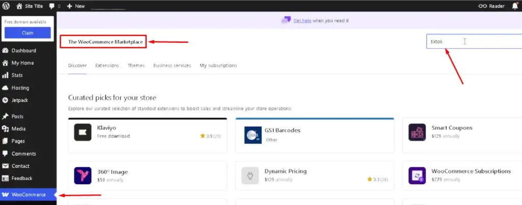522x205 pixels.
Task: Claim the free domain
Action: point(28,33)
